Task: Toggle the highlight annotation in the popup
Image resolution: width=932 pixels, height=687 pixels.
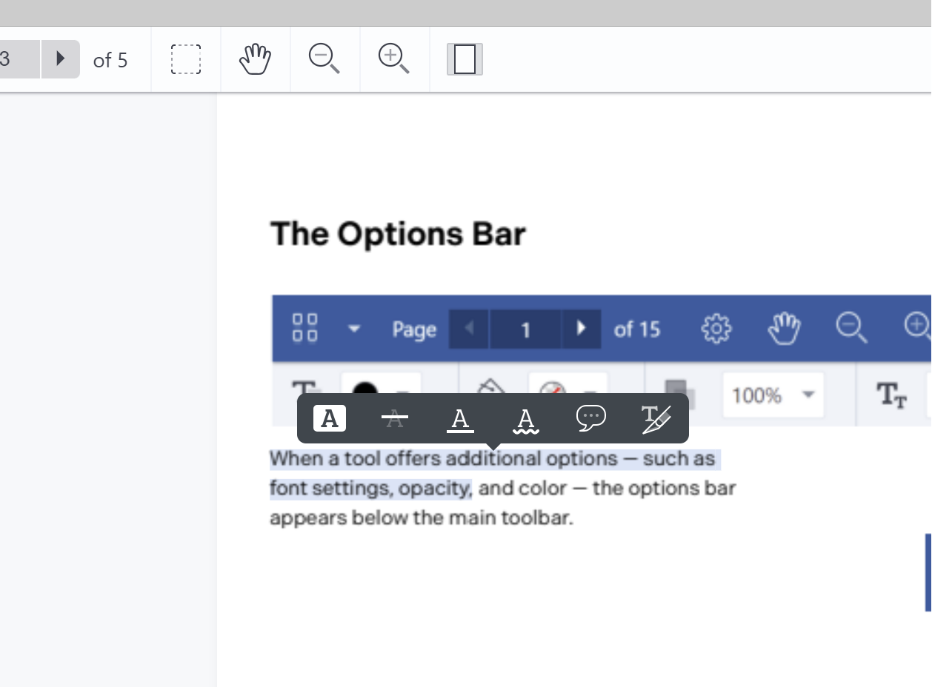Action: click(x=329, y=418)
